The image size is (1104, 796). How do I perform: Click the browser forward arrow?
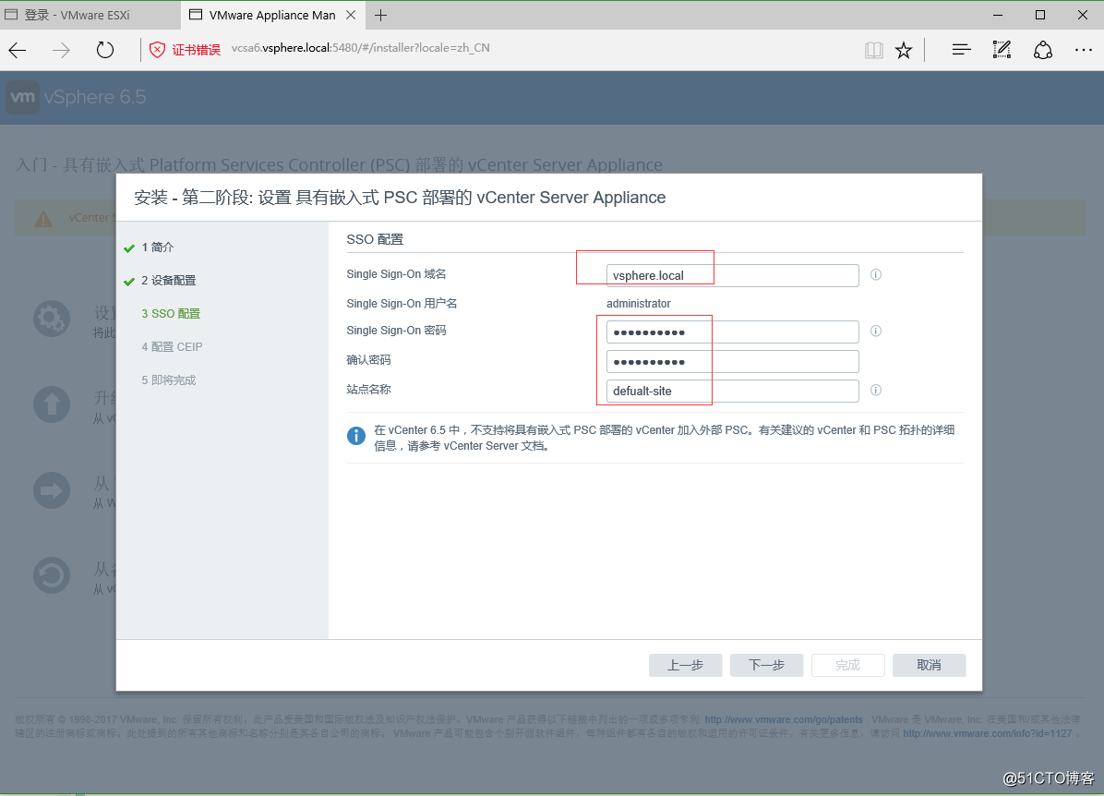(x=61, y=50)
